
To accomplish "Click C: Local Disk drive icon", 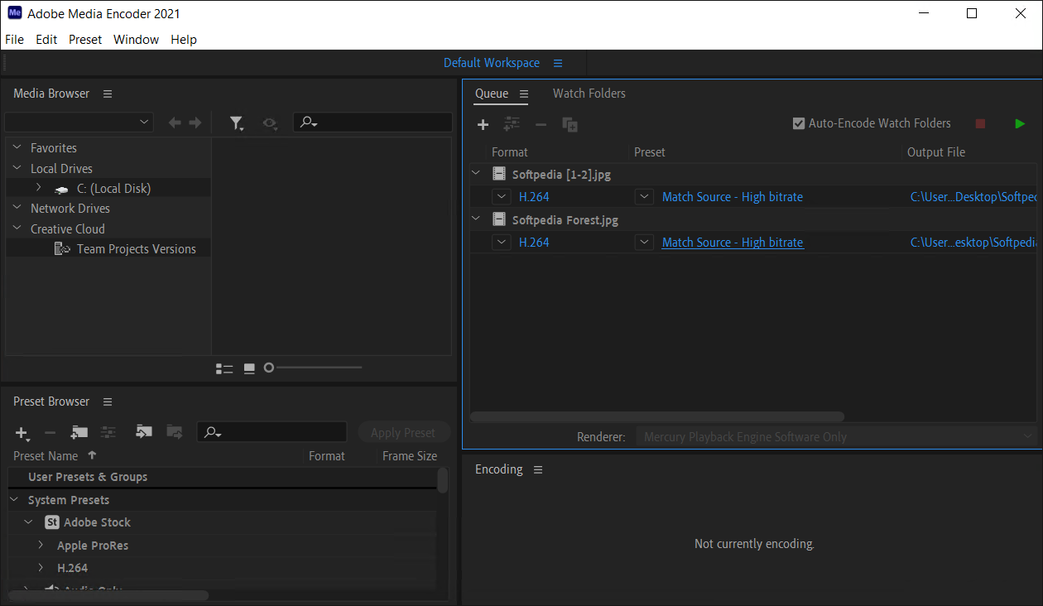I will pyautogui.click(x=61, y=190).
